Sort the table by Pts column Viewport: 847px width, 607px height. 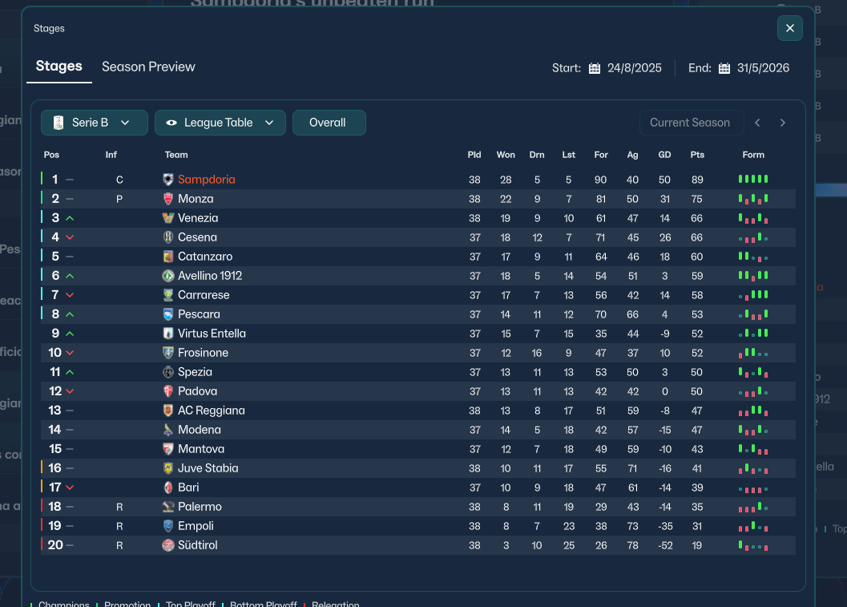coord(697,155)
